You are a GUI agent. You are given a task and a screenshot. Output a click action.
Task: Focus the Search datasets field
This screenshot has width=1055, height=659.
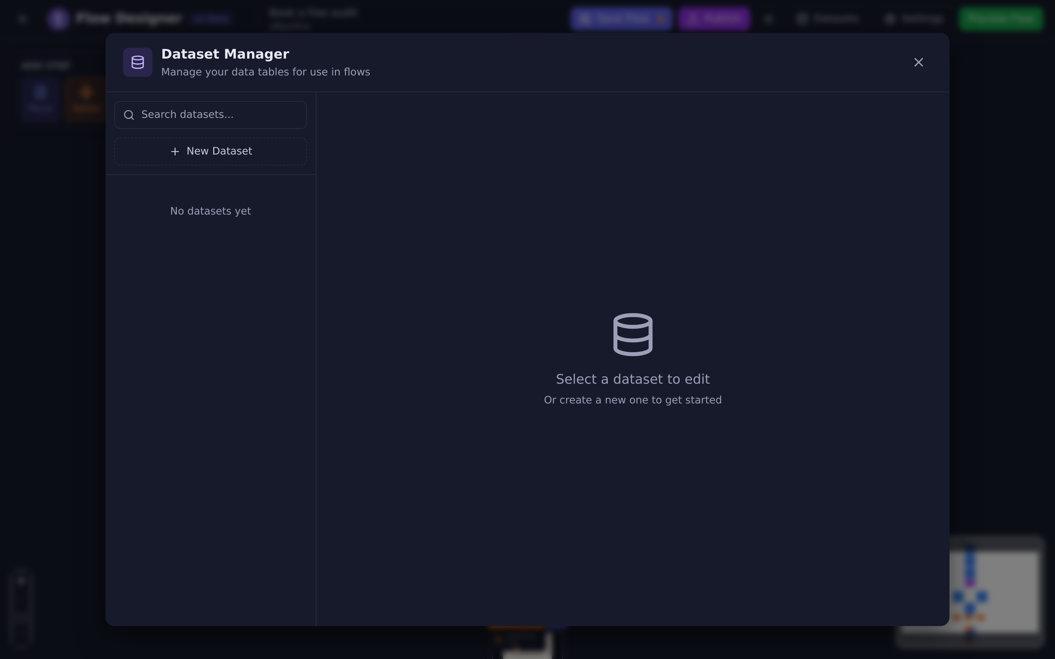pos(211,115)
